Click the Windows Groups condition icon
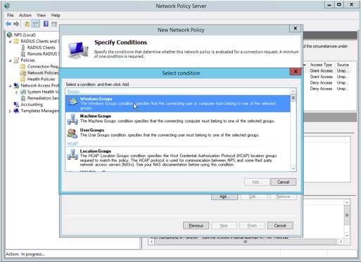Image resolution: width=361 pixels, height=262 pixels. 72,101
